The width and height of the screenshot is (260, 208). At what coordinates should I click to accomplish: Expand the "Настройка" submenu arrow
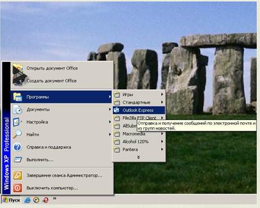(110, 122)
